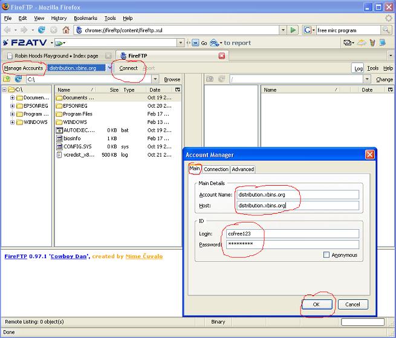Open local column picker icon beside Date
Screen dimensions: 396x338
tap(178, 89)
